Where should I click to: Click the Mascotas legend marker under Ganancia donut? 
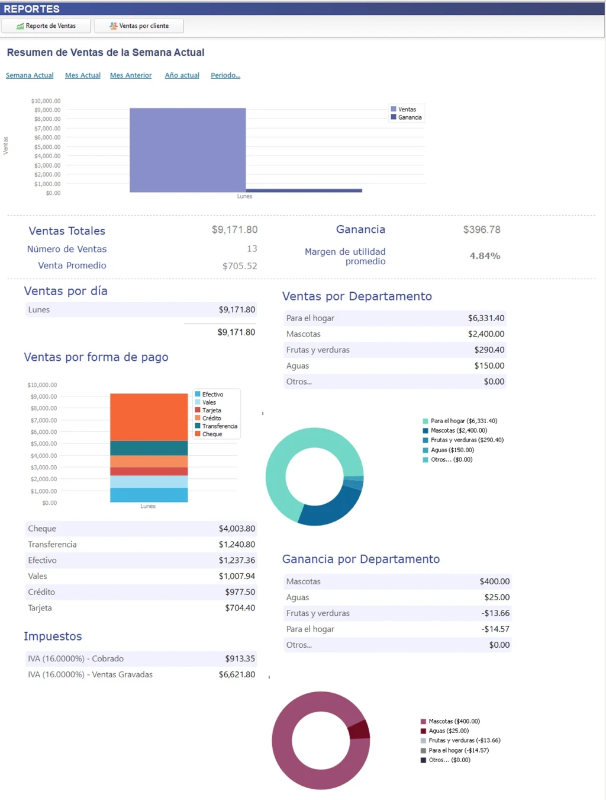click(424, 721)
